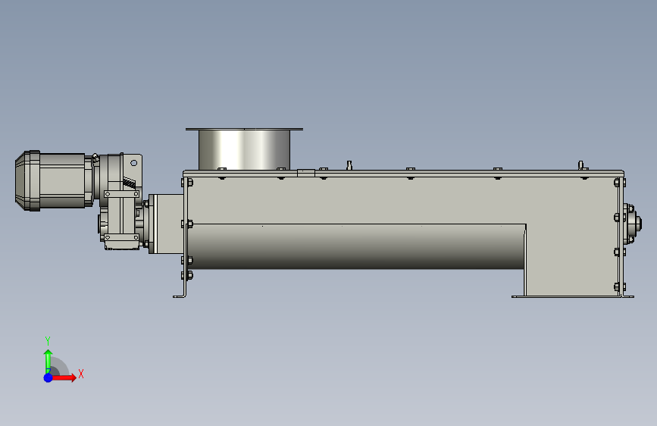The width and height of the screenshot is (657, 426).
Task: Click the red X axis arrow of triad
Action: pos(64,377)
